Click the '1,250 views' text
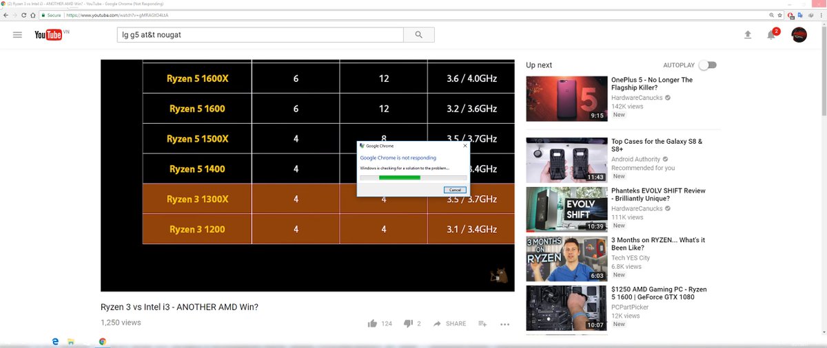Image resolution: width=827 pixels, height=348 pixels. [x=121, y=322]
